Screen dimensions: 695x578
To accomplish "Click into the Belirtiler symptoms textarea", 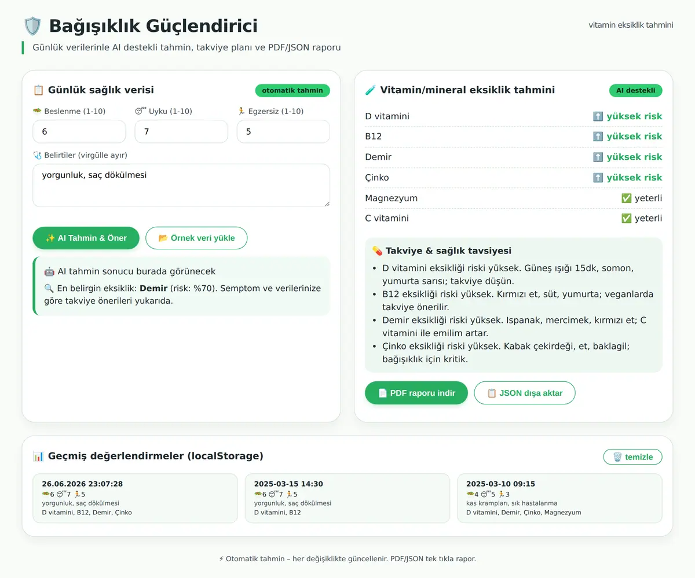I will [x=181, y=185].
